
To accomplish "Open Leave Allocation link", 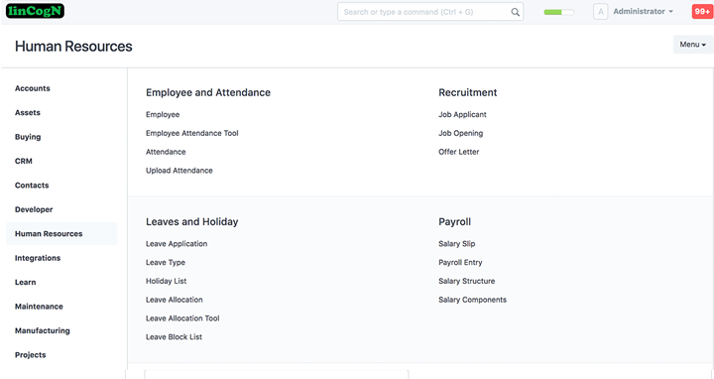I will click(x=174, y=301).
